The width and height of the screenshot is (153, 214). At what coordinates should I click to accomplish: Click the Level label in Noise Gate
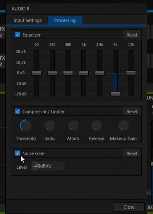click(22, 167)
